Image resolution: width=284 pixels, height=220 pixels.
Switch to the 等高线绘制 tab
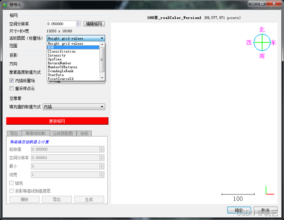pyautogui.click(x=35, y=133)
